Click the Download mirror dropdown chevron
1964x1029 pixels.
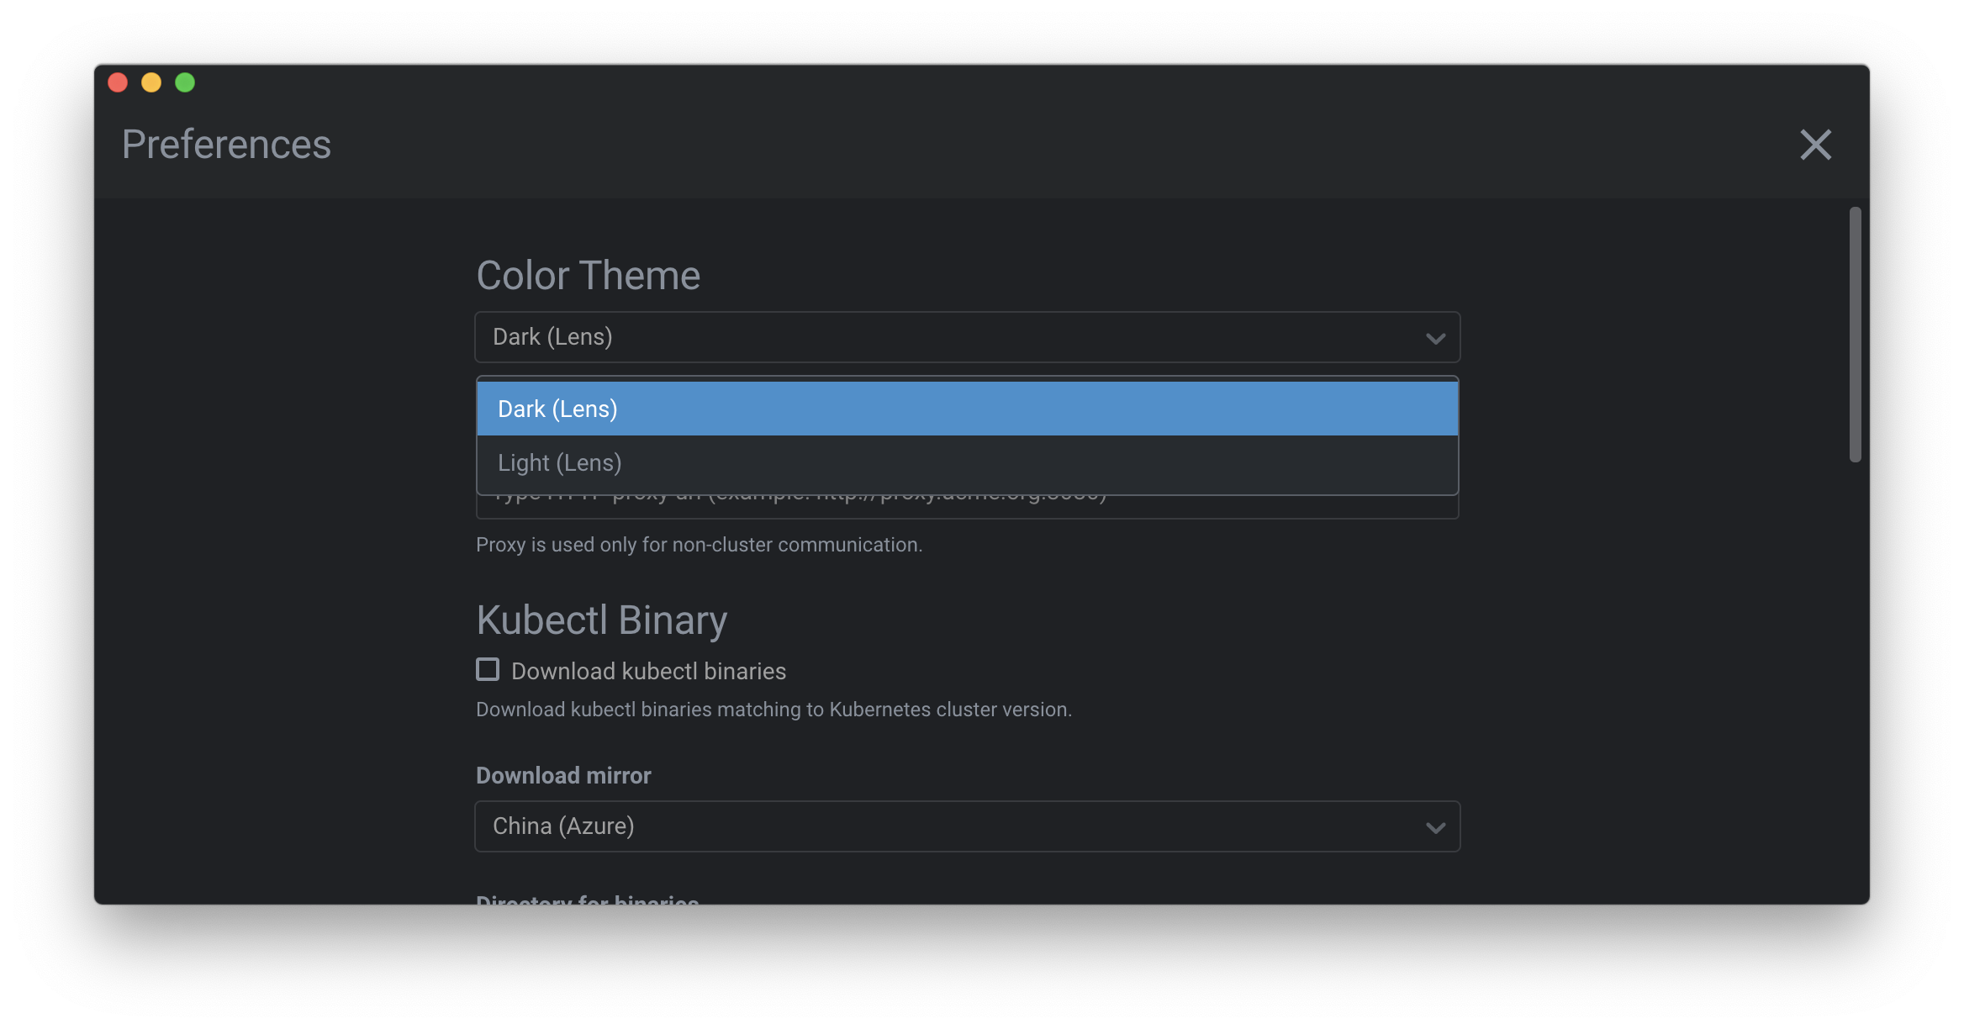(1434, 826)
